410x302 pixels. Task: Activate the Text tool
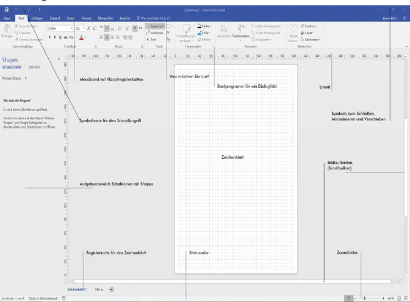(x=153, y=39)
